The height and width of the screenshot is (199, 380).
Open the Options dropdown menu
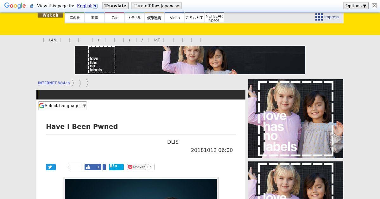point(356,6)
